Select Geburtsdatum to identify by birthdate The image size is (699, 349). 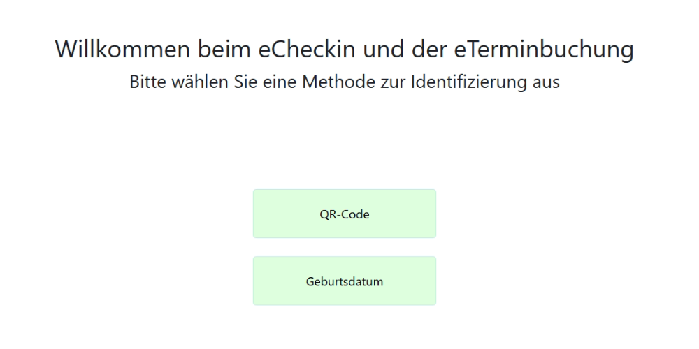tap(344, 281)
